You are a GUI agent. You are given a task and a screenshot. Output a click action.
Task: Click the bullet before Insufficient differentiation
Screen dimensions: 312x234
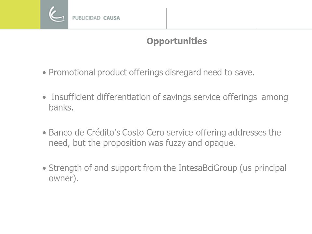coord(44,97)
